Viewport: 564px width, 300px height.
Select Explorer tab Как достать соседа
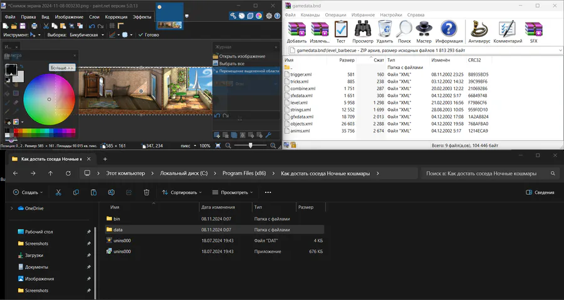click(x=51, y=159)
